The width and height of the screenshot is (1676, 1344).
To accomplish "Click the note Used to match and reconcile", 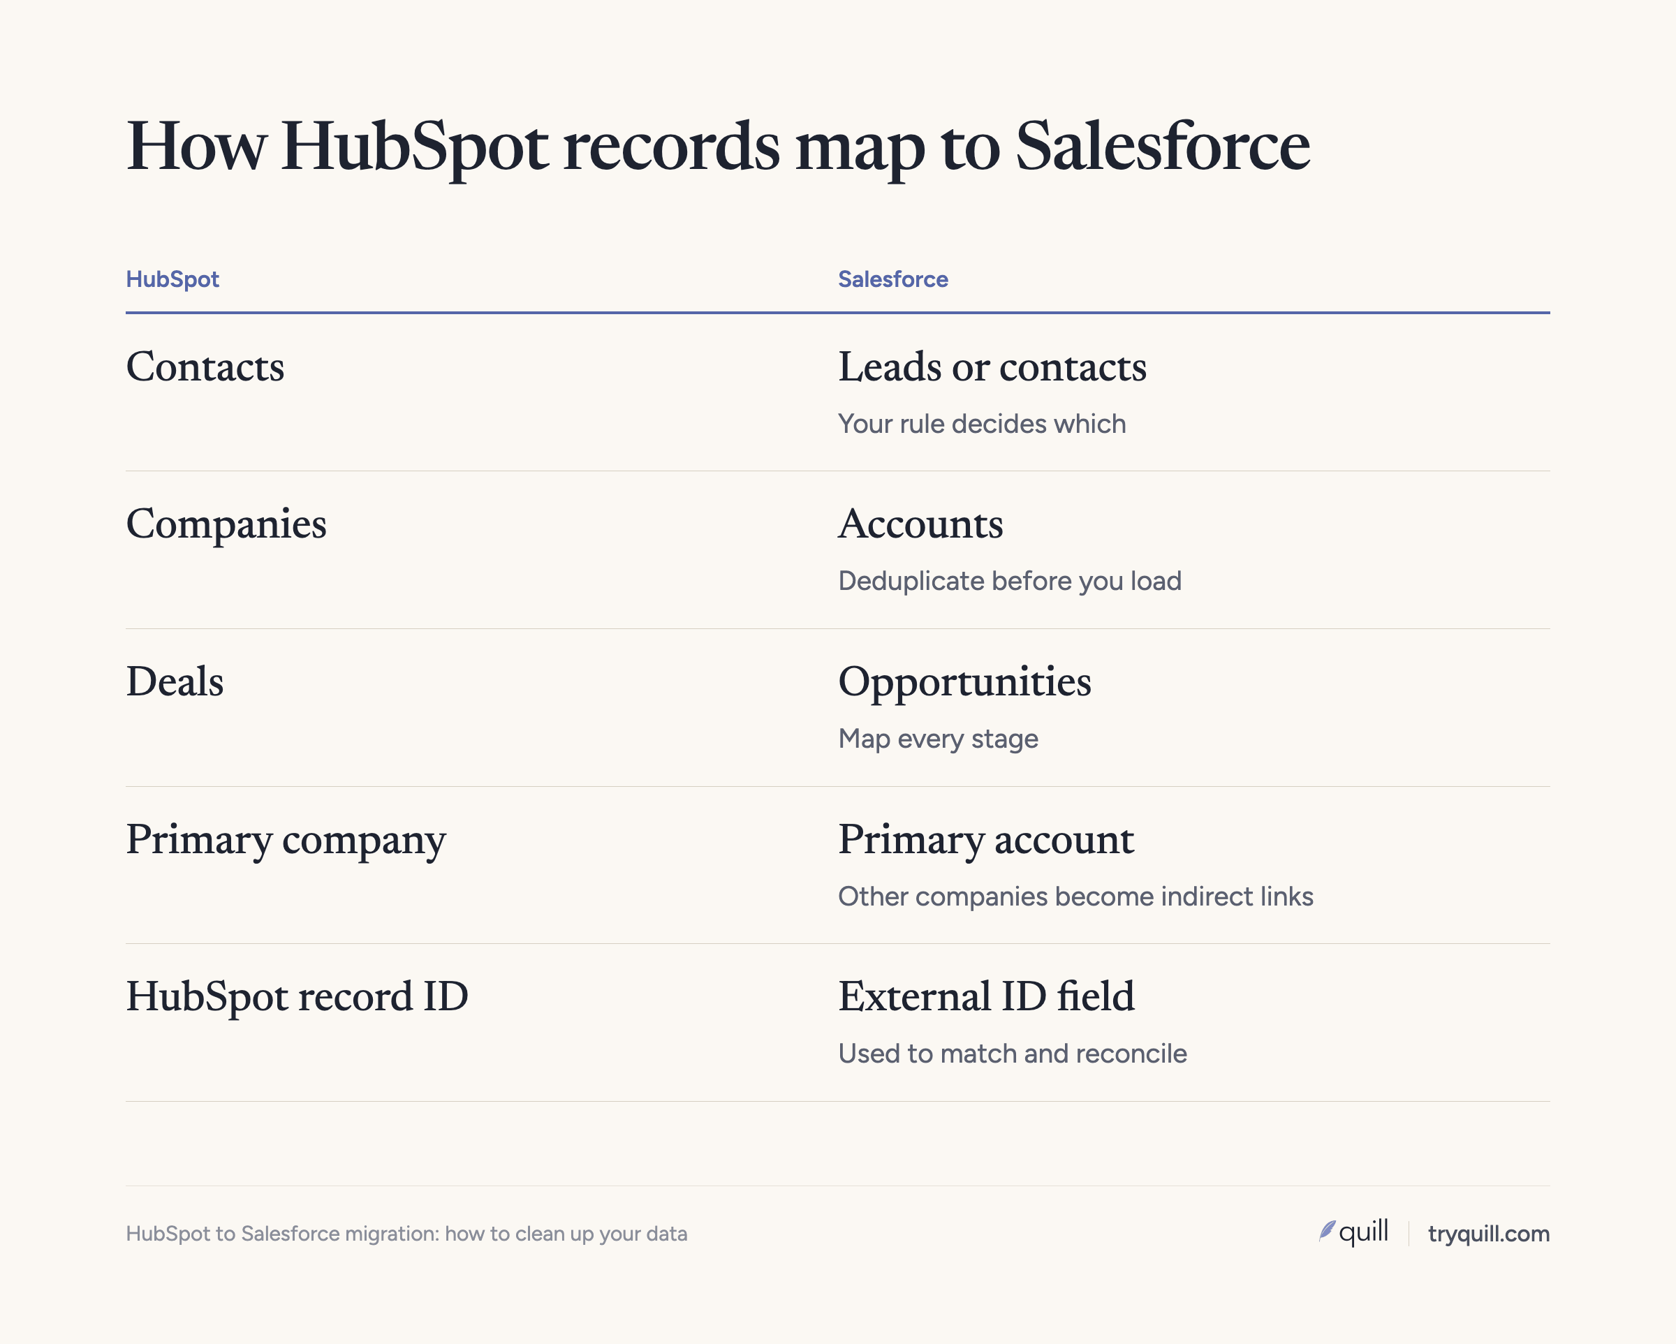I will tap(1013, 1054).
